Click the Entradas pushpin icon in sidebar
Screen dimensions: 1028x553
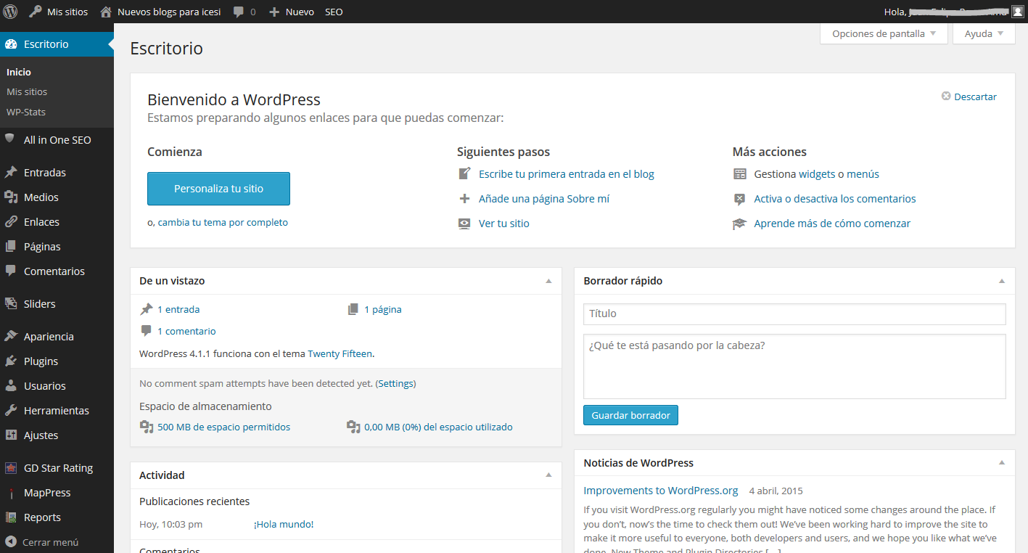11,173
